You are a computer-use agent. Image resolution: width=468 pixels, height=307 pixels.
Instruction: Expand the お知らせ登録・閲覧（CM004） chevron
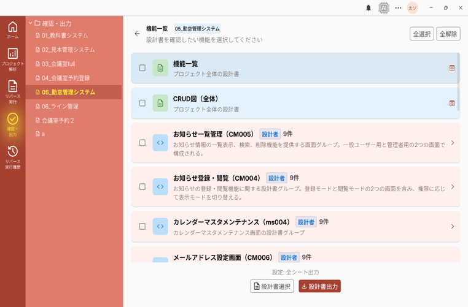coord(453,187)
